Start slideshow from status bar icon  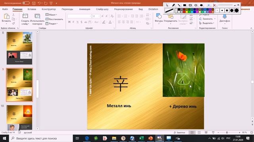213,133
